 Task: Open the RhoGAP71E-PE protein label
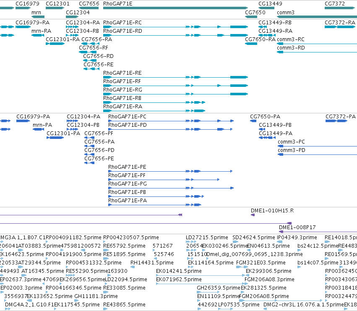pos(127,167)
